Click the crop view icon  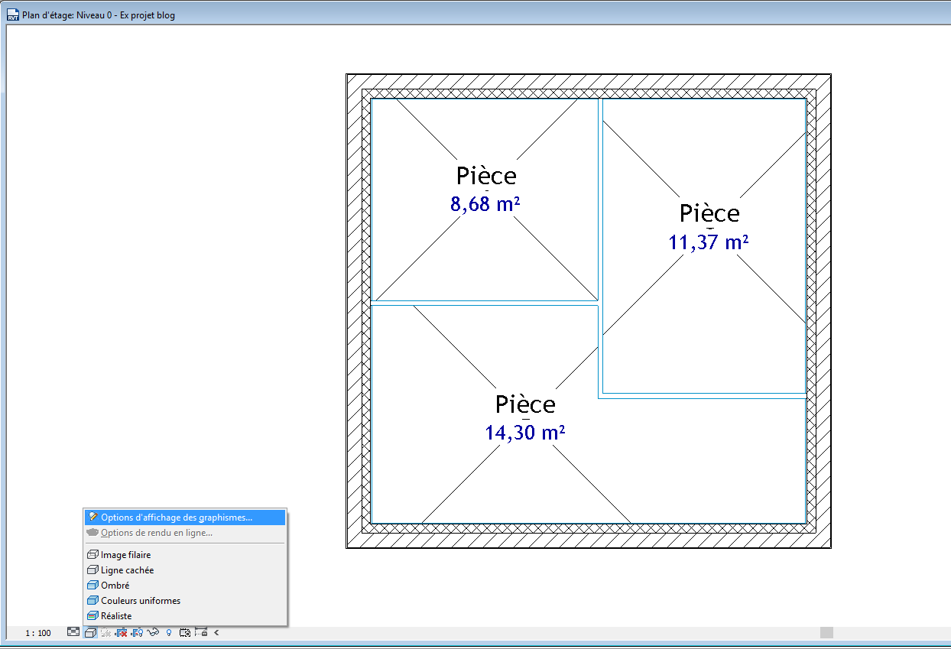[121, 632]
